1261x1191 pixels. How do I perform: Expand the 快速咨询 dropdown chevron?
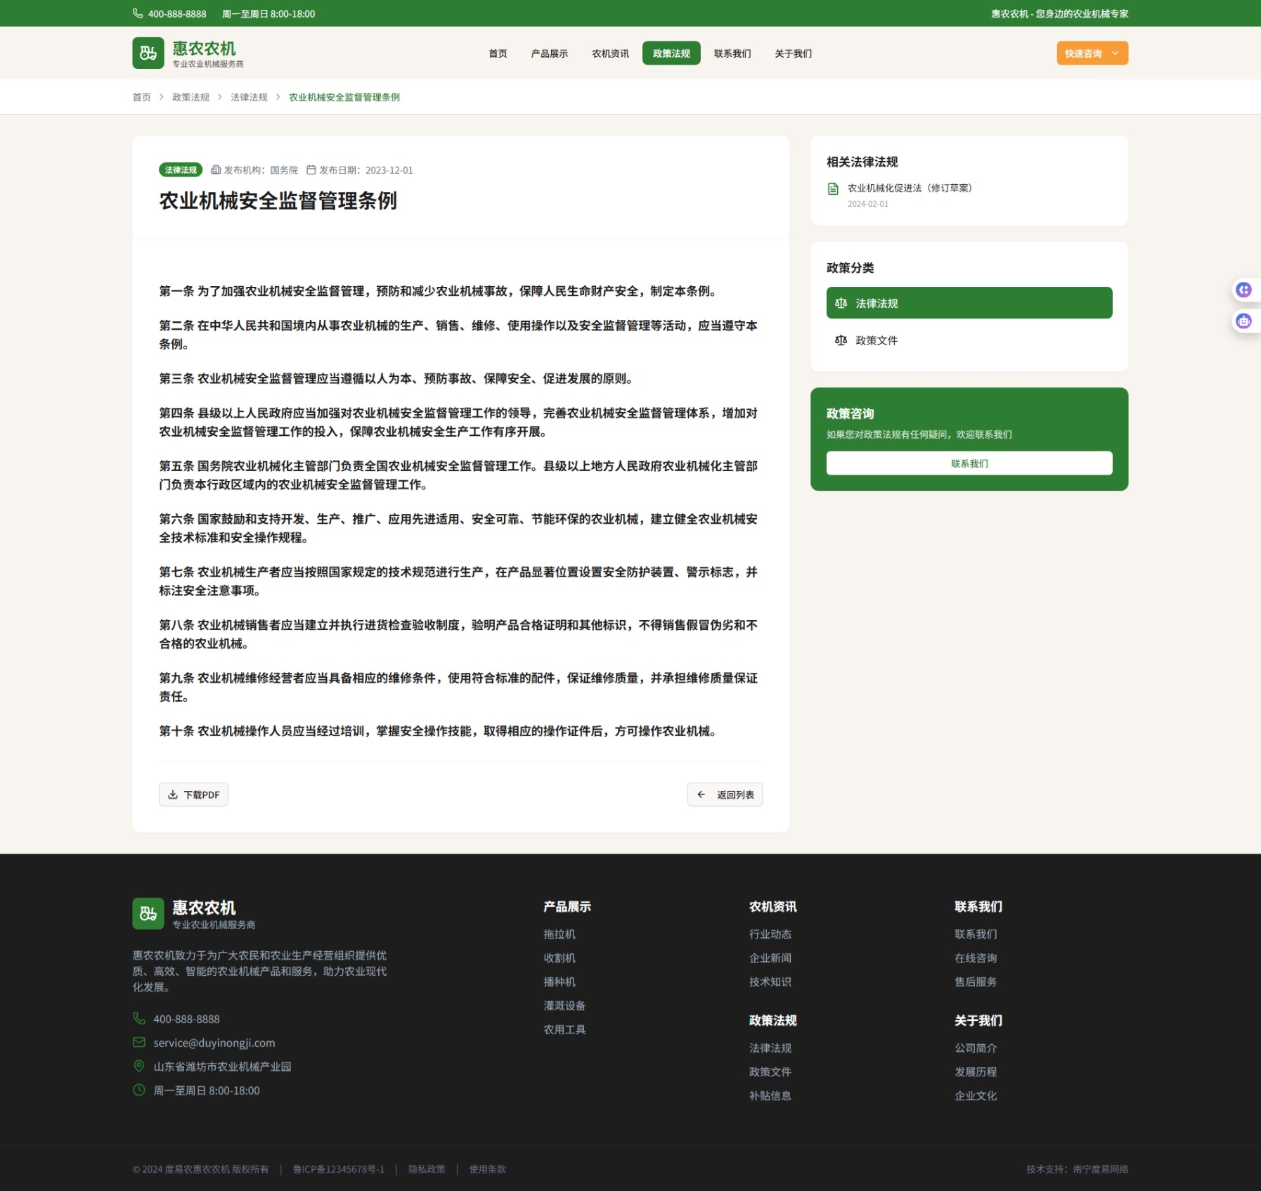click(x=1115, y=53)
